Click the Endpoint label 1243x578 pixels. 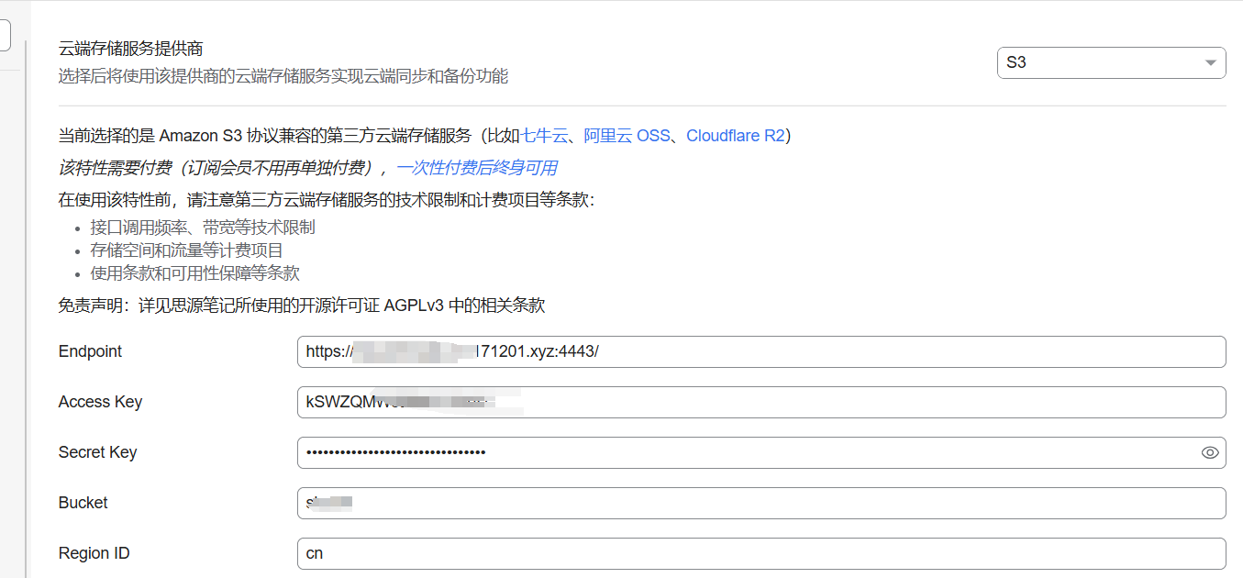coord(90,351)
